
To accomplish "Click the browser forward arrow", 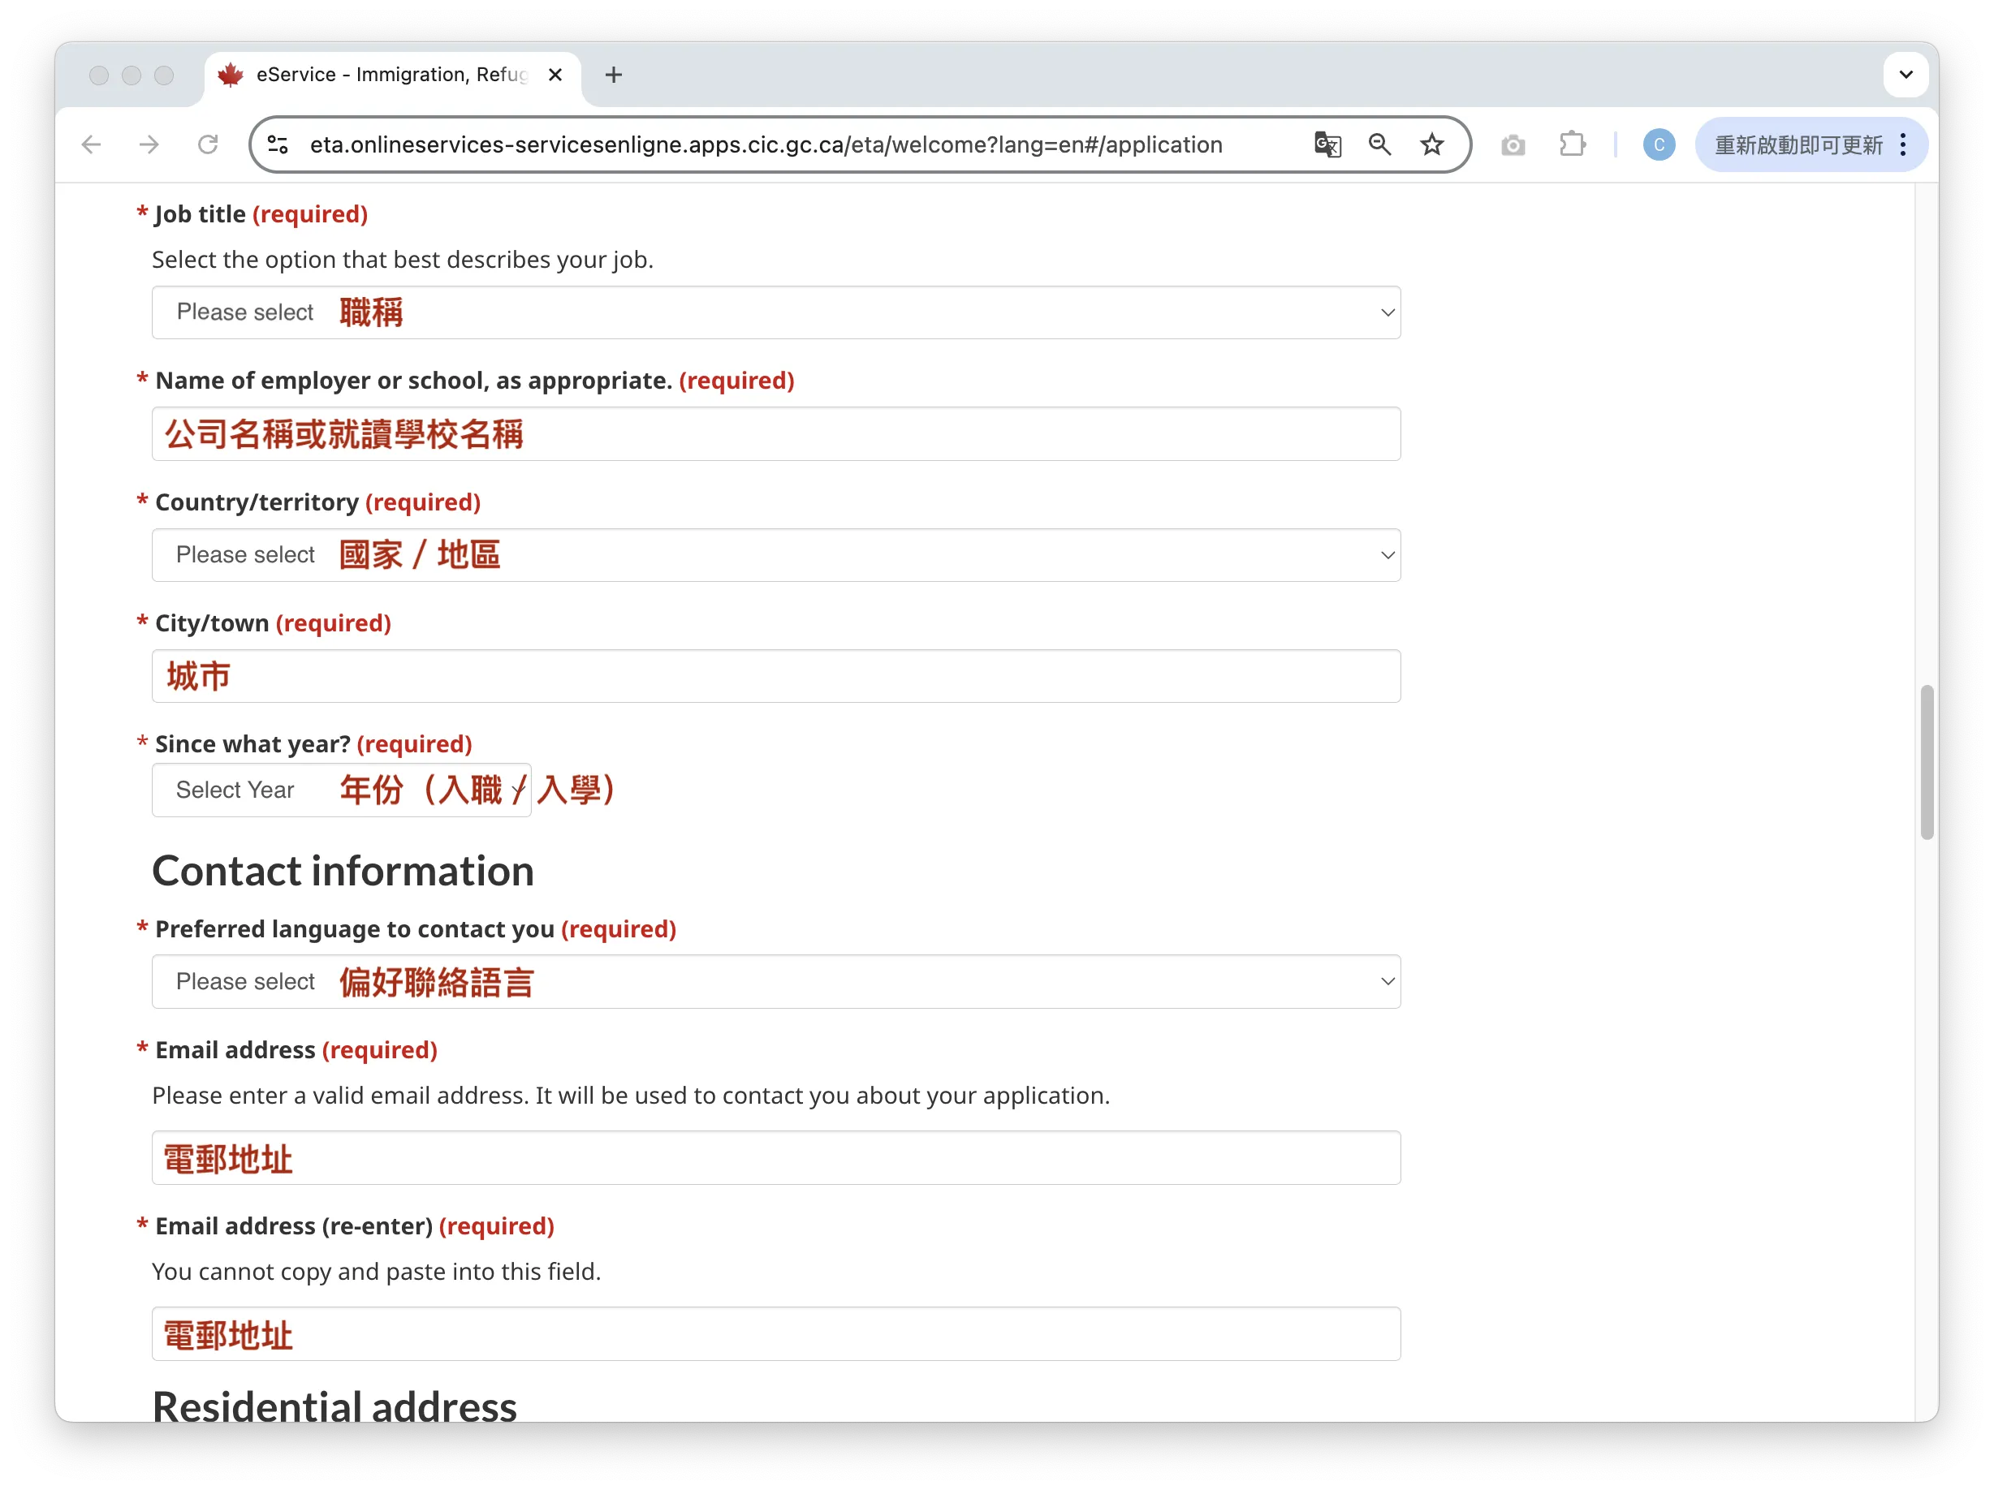I will pyautogui.click(x=149, y=145).
